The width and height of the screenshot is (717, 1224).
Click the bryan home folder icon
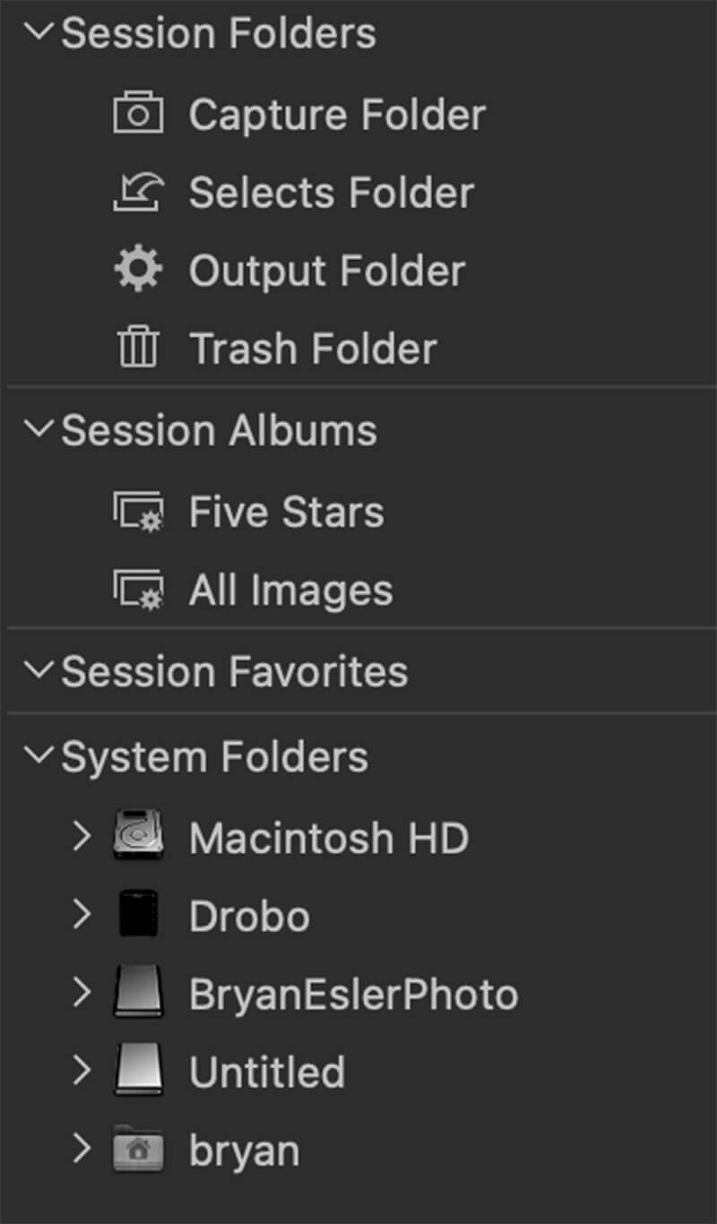[138, 1151]
